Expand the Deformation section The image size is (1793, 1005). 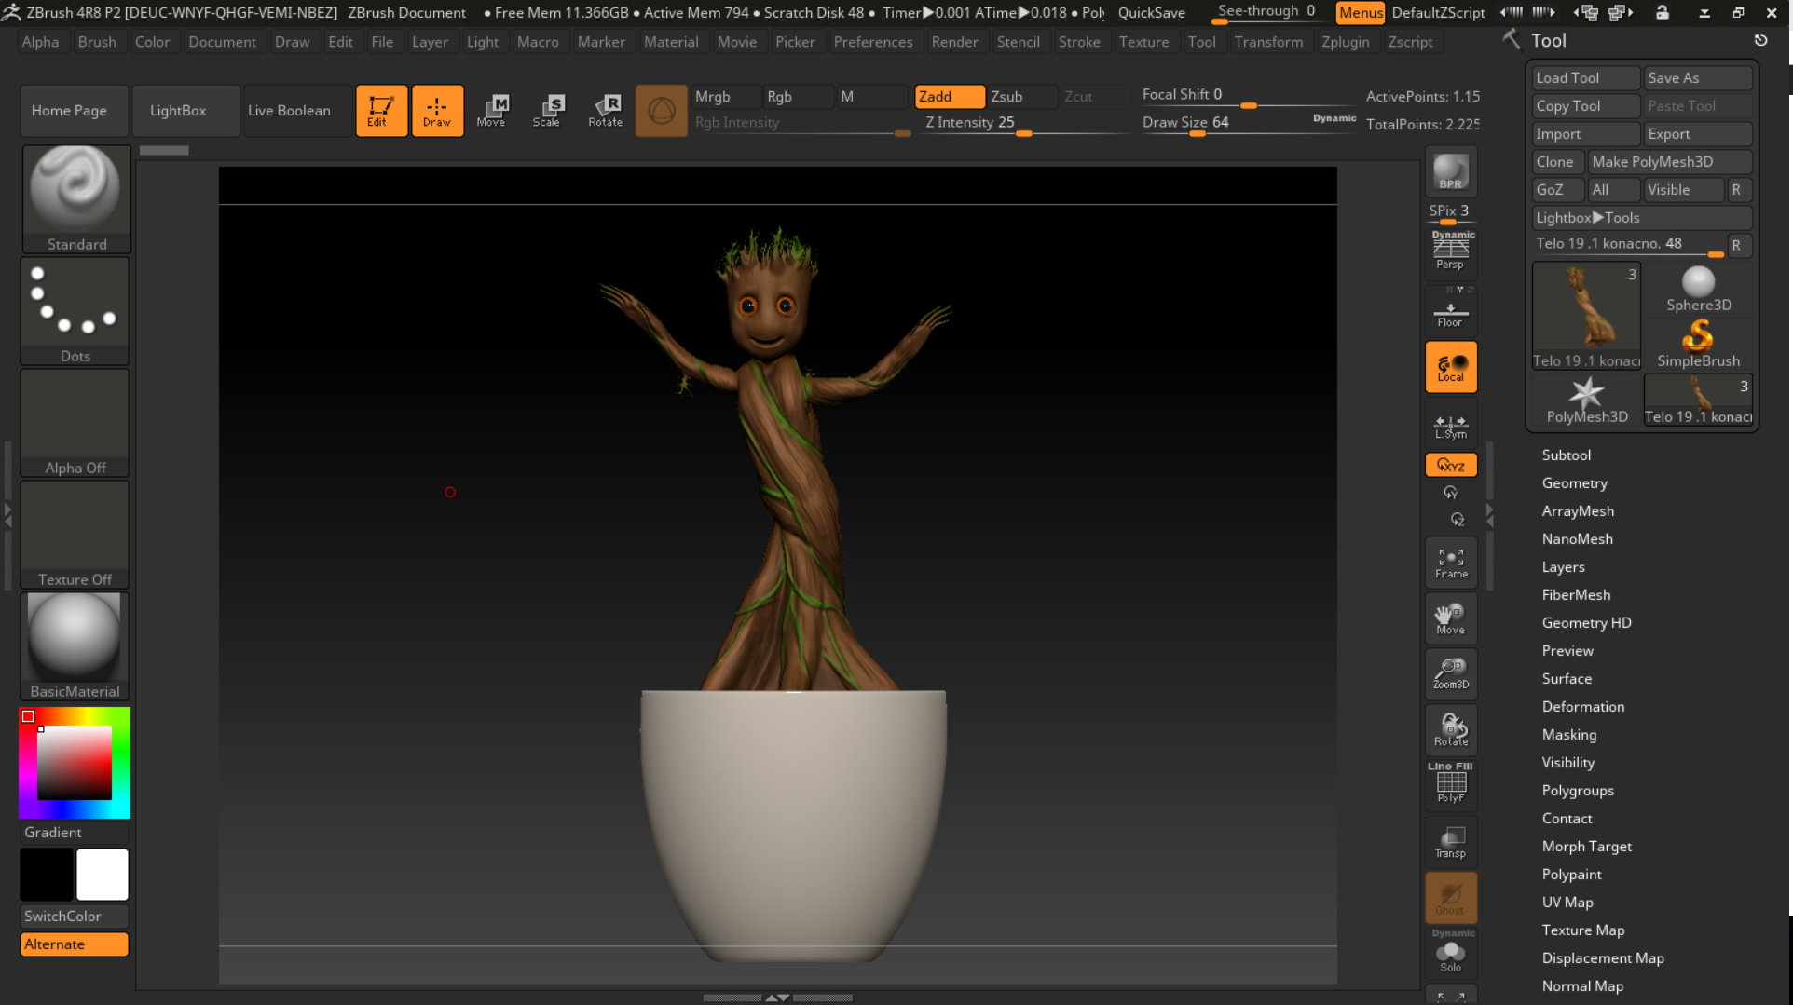pos(1583,707)
